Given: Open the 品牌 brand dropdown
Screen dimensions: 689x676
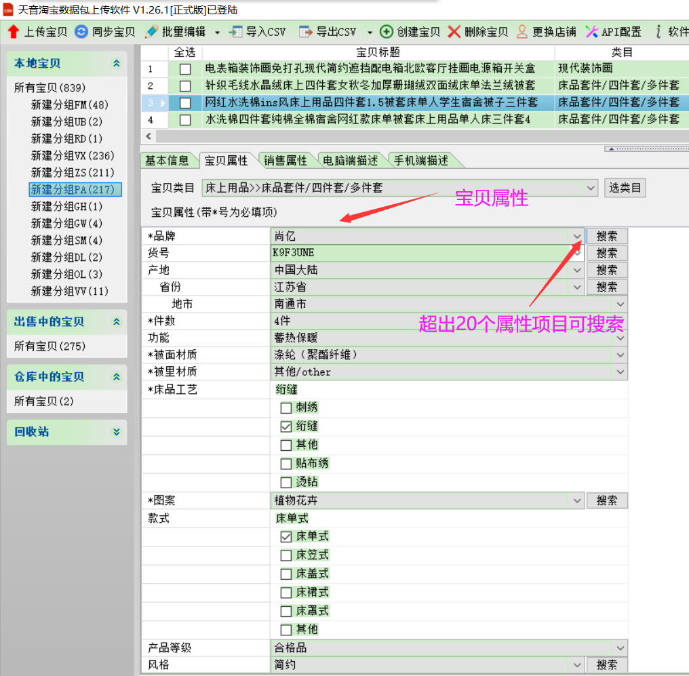Looking at the screenshot, I should pos(576,237).
